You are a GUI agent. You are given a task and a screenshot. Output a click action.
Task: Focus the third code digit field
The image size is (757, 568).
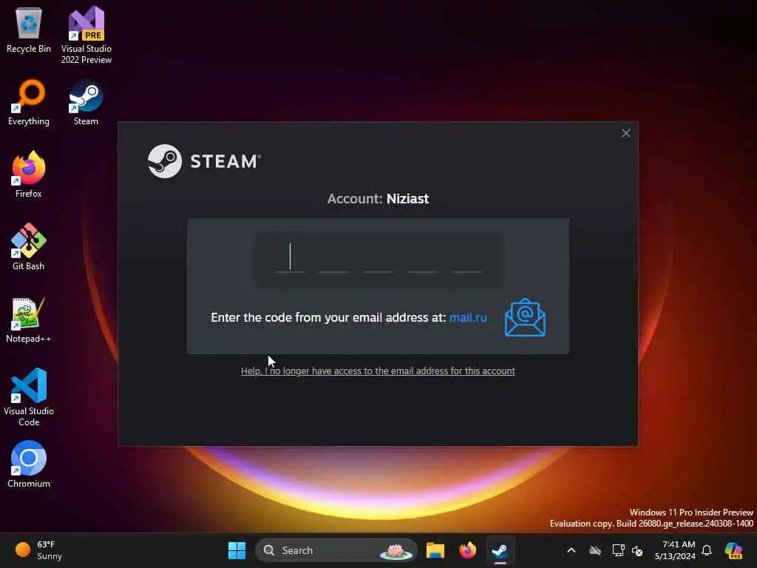pyautogui.click(x=378, y=258)
